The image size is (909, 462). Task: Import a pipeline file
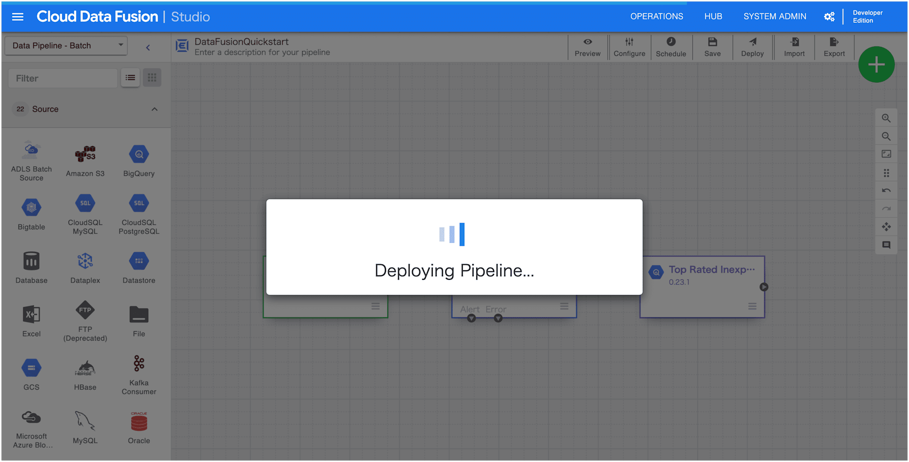[x=794, y=47]
